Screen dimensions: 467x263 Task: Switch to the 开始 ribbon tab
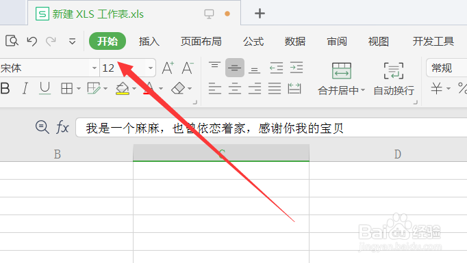tap(108, 41)
